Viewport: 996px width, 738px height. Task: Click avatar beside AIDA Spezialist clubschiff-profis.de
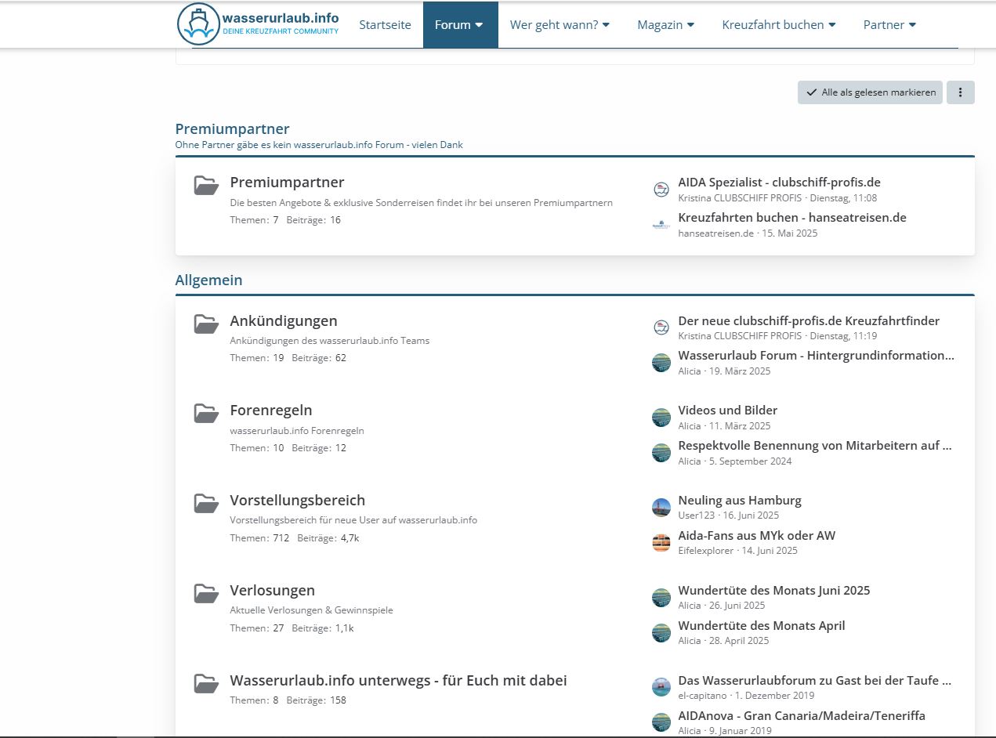coord(661,190)
